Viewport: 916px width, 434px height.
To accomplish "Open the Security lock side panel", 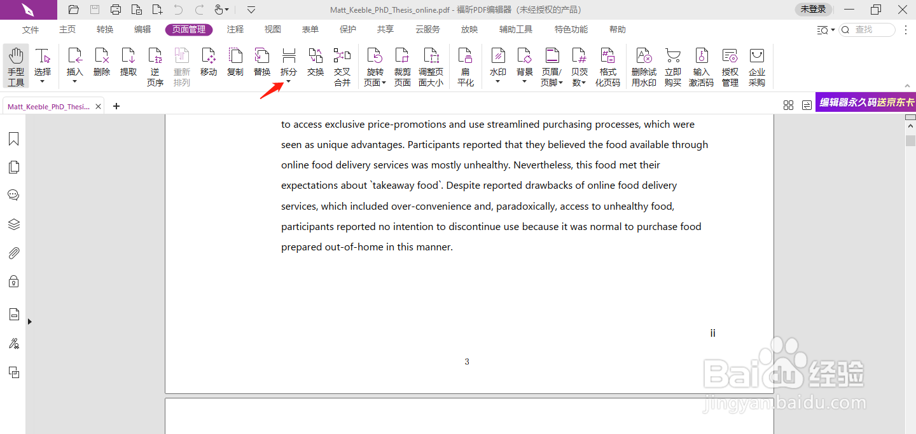I will pos(13,281).
